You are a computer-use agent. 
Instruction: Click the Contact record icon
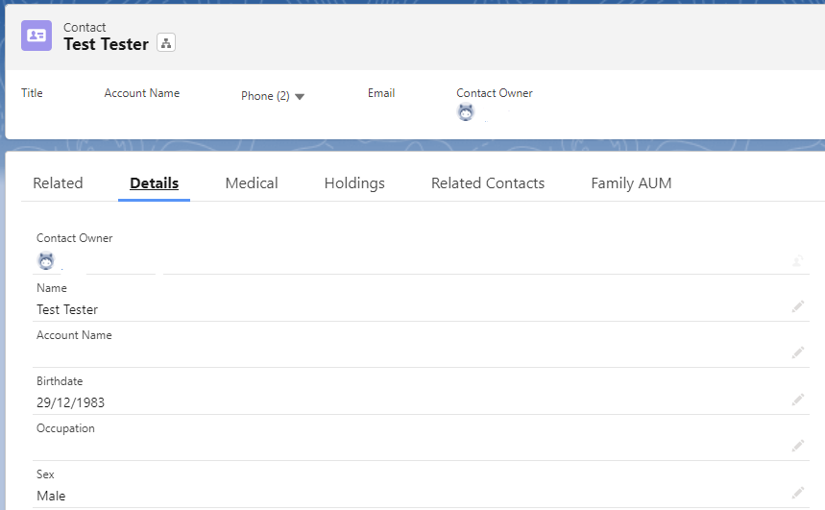pyautogui.click(x=36, y=36)
